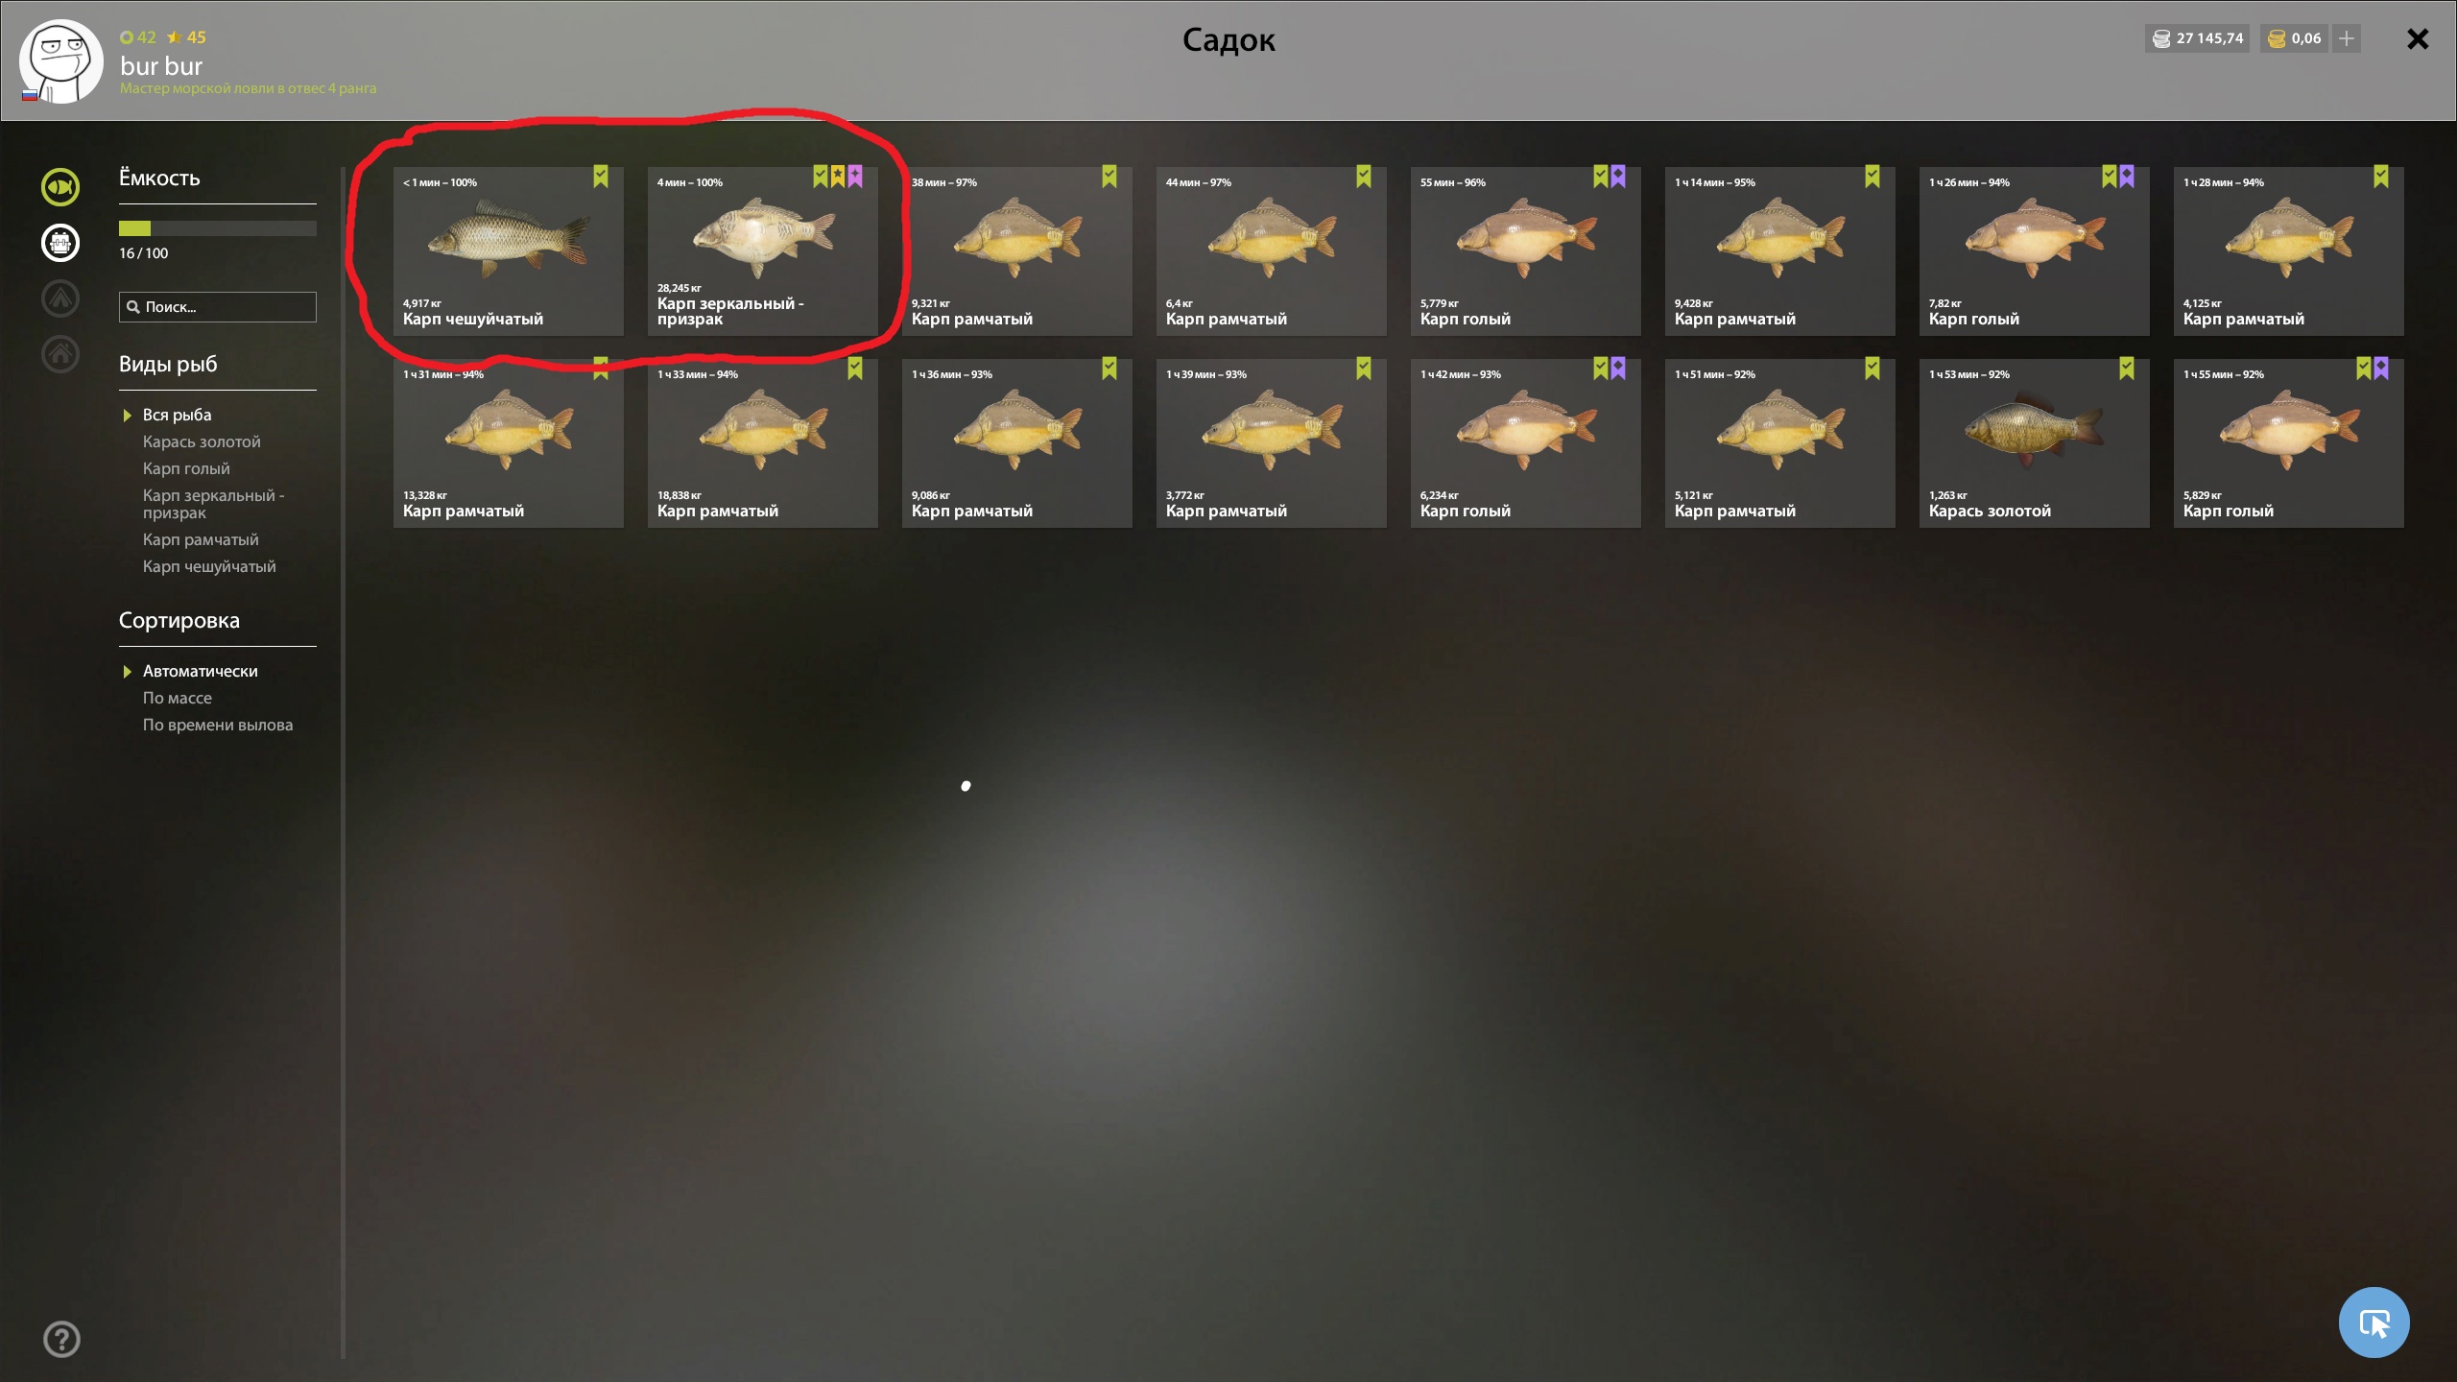Open the 28,245 кг Карп зеркальный card
Screen dimensions: 2457x1382
tap(763, 251)
